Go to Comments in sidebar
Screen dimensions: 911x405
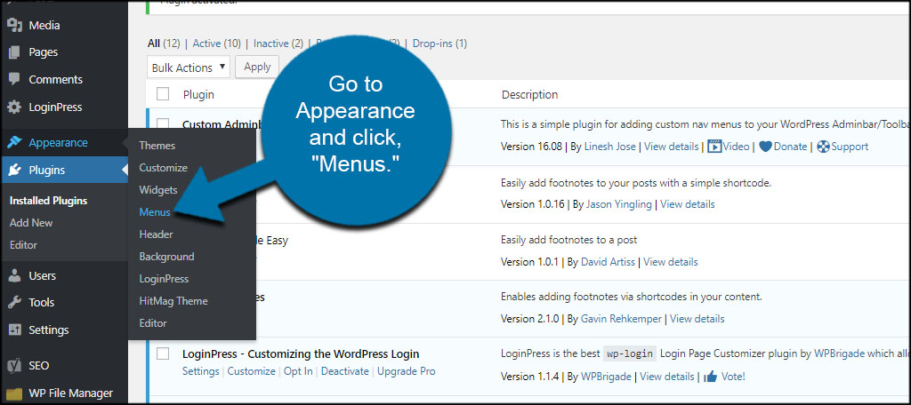click(x=56, y=80)
